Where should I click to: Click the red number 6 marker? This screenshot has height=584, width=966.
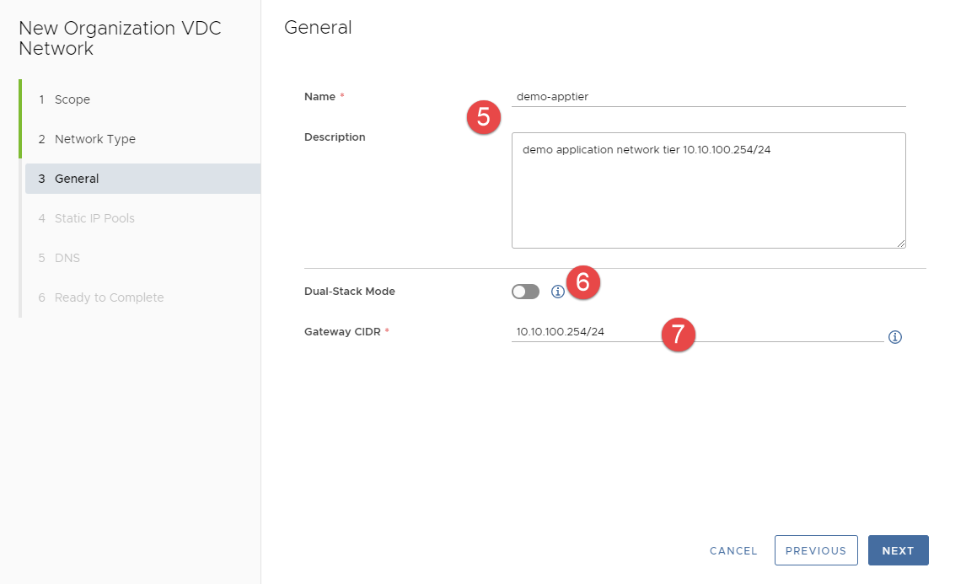[582, 283]
